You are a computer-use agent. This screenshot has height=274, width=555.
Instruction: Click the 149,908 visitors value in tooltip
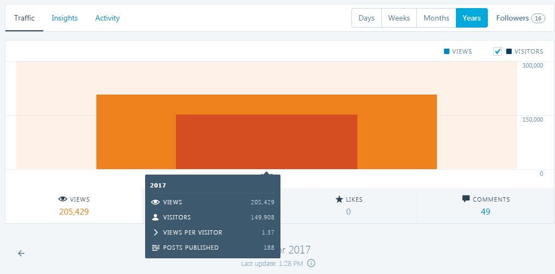[262, 217]
